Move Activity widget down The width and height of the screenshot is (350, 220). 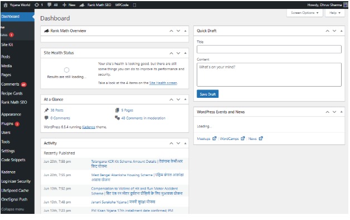click(x=178, y=143)
